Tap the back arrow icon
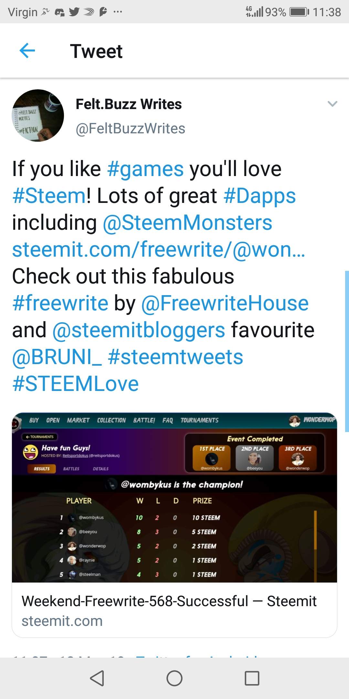349x699 pixels. click(27, 51)
